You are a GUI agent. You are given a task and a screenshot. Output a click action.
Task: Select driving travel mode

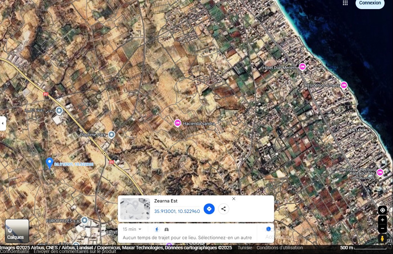[166, 229]
